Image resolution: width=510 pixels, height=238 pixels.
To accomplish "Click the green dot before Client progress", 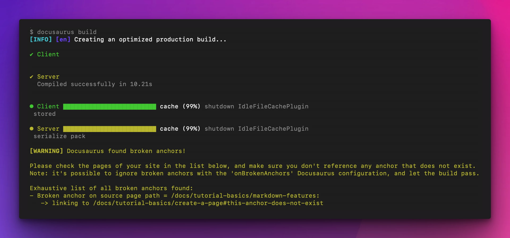I will (32, 106).
